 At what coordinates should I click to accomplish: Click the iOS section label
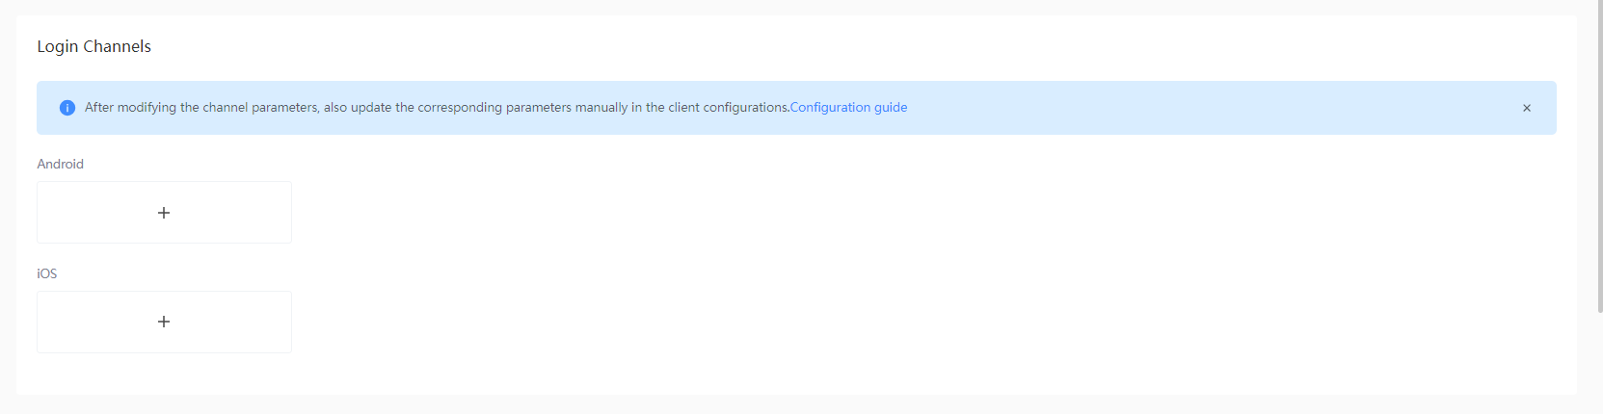click(47, 273)
